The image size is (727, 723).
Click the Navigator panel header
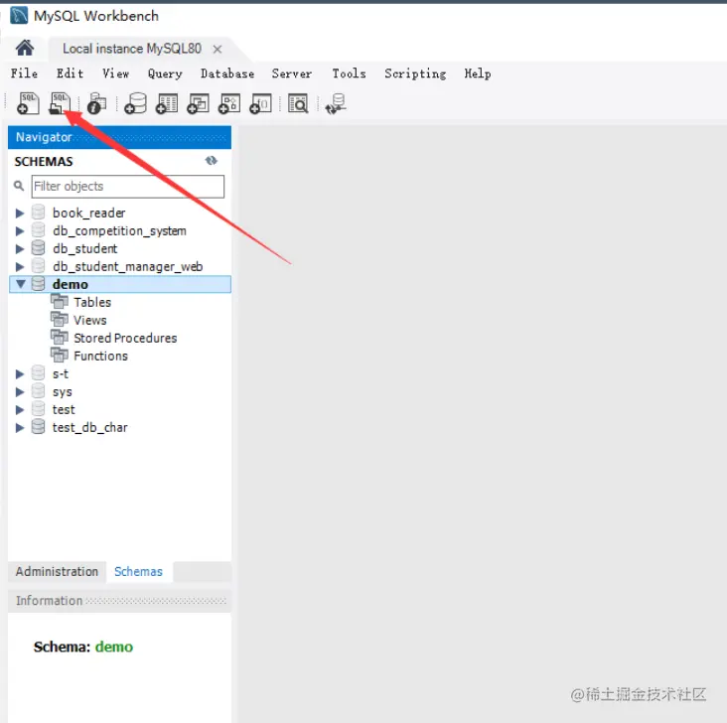[119, 137]
